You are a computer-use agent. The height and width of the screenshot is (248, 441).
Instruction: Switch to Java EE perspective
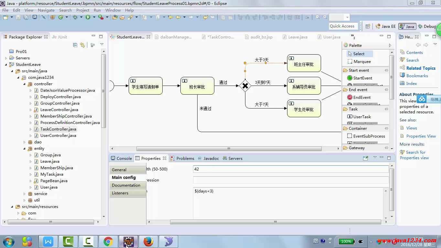tap(385, 26)
